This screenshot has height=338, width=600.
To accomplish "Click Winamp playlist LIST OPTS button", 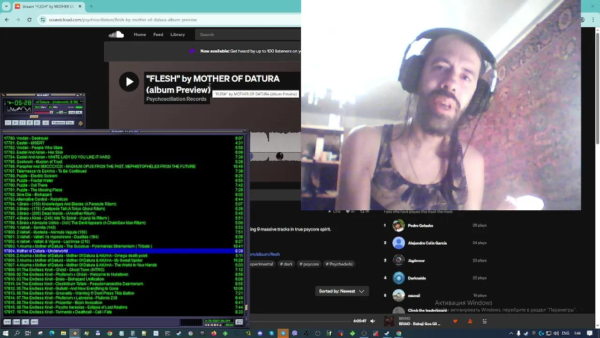I will tap(239, 322).
